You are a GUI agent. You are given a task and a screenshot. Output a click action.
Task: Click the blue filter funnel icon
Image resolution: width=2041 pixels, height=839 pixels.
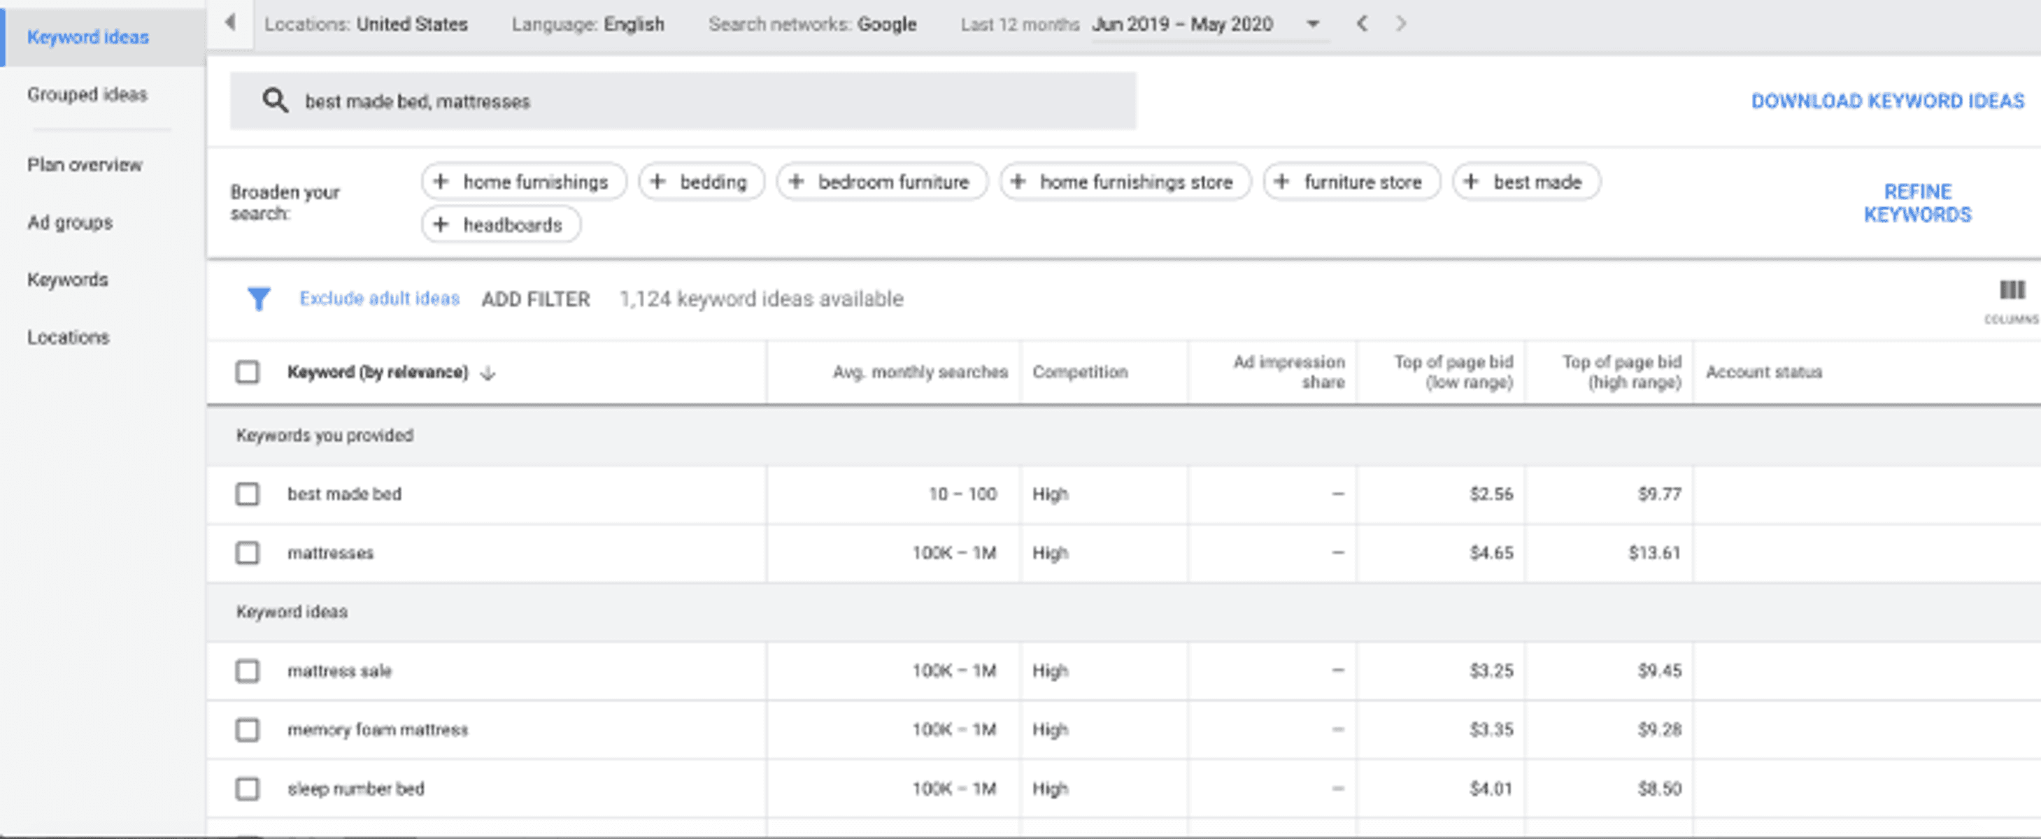tap(258, 299)
